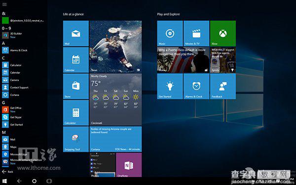296x185 pixels.
Task: Open the Music tile
Action: 170,33
